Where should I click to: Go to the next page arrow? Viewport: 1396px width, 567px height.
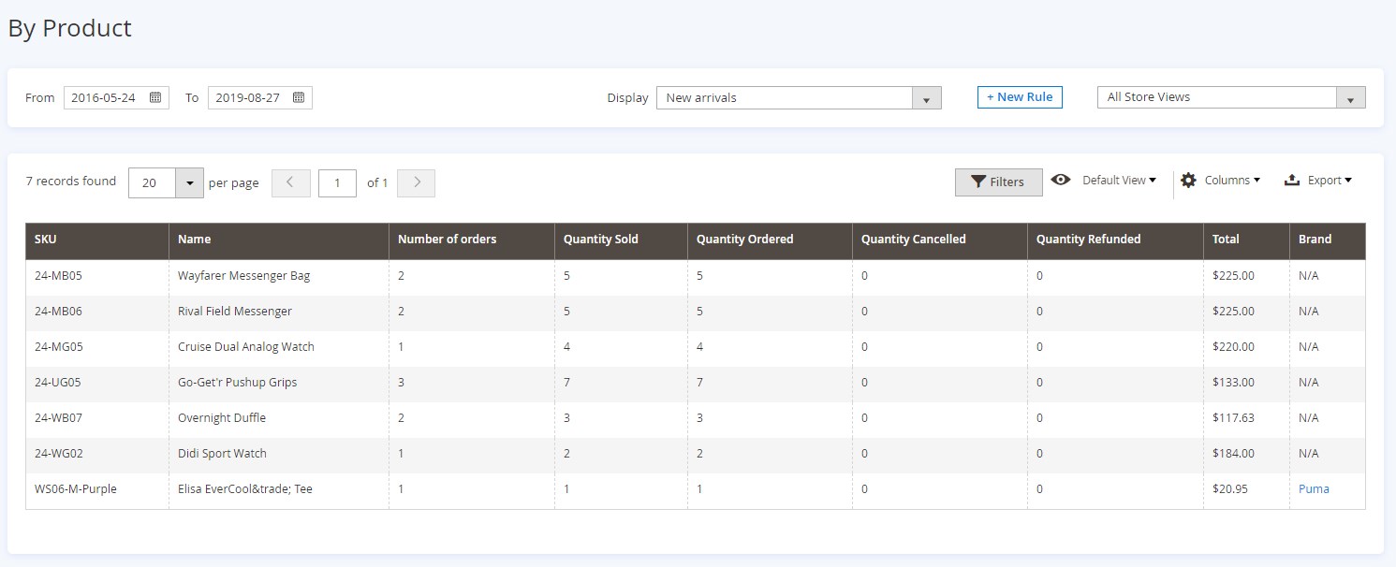(x=417, y=182)
